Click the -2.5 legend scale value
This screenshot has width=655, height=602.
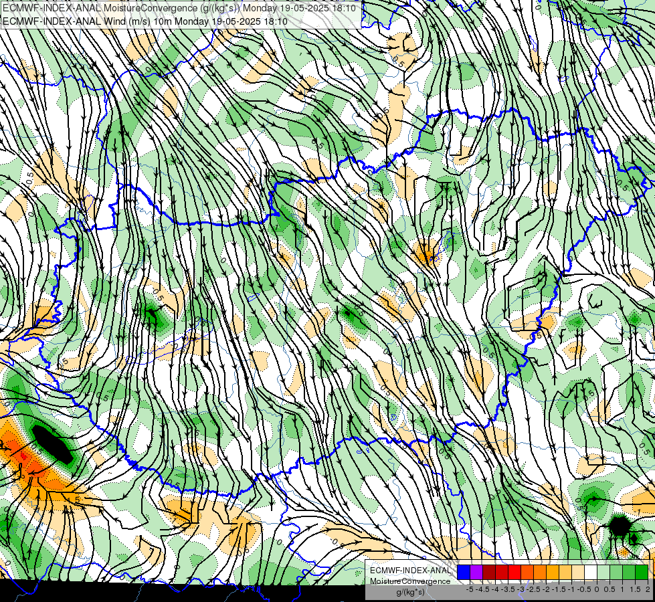point(533,589)
